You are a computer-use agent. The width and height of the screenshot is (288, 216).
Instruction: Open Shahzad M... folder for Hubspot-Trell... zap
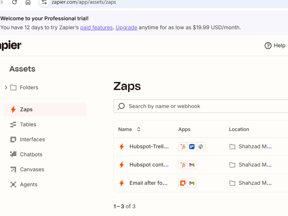(x=255, y=147)
